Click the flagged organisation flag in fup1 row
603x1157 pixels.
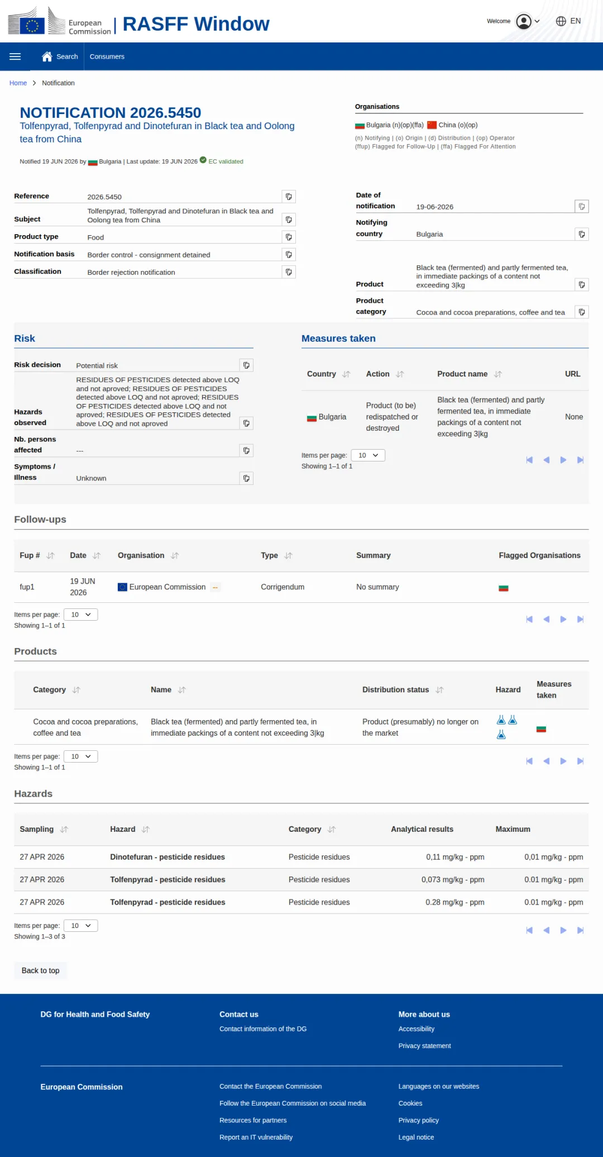pyautogui.click(x=504, y=588)
